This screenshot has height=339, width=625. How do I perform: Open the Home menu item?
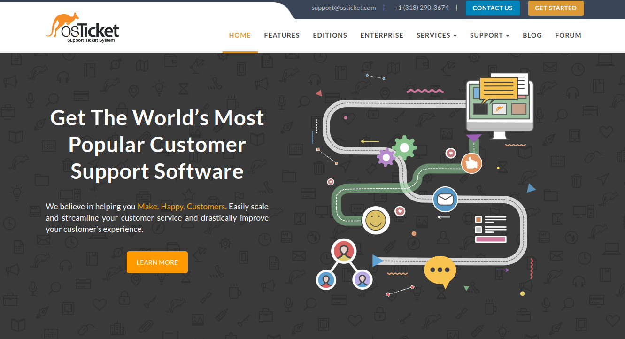pos(240,35)
